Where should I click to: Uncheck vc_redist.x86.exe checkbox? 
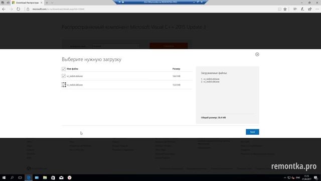pos(64,85)
